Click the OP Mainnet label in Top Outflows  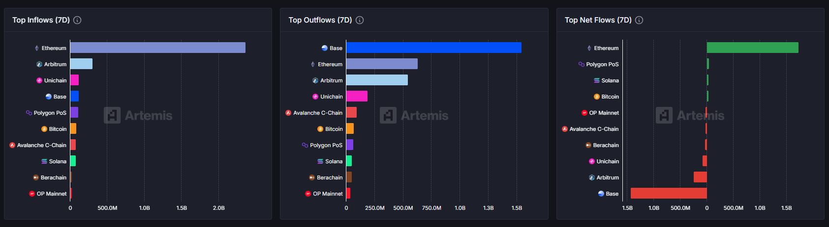(328, 194)
